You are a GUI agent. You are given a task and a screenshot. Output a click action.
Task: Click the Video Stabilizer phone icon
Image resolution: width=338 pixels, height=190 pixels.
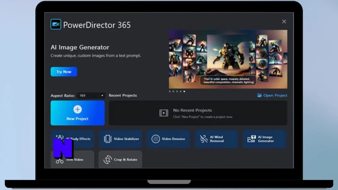point(108,139)
